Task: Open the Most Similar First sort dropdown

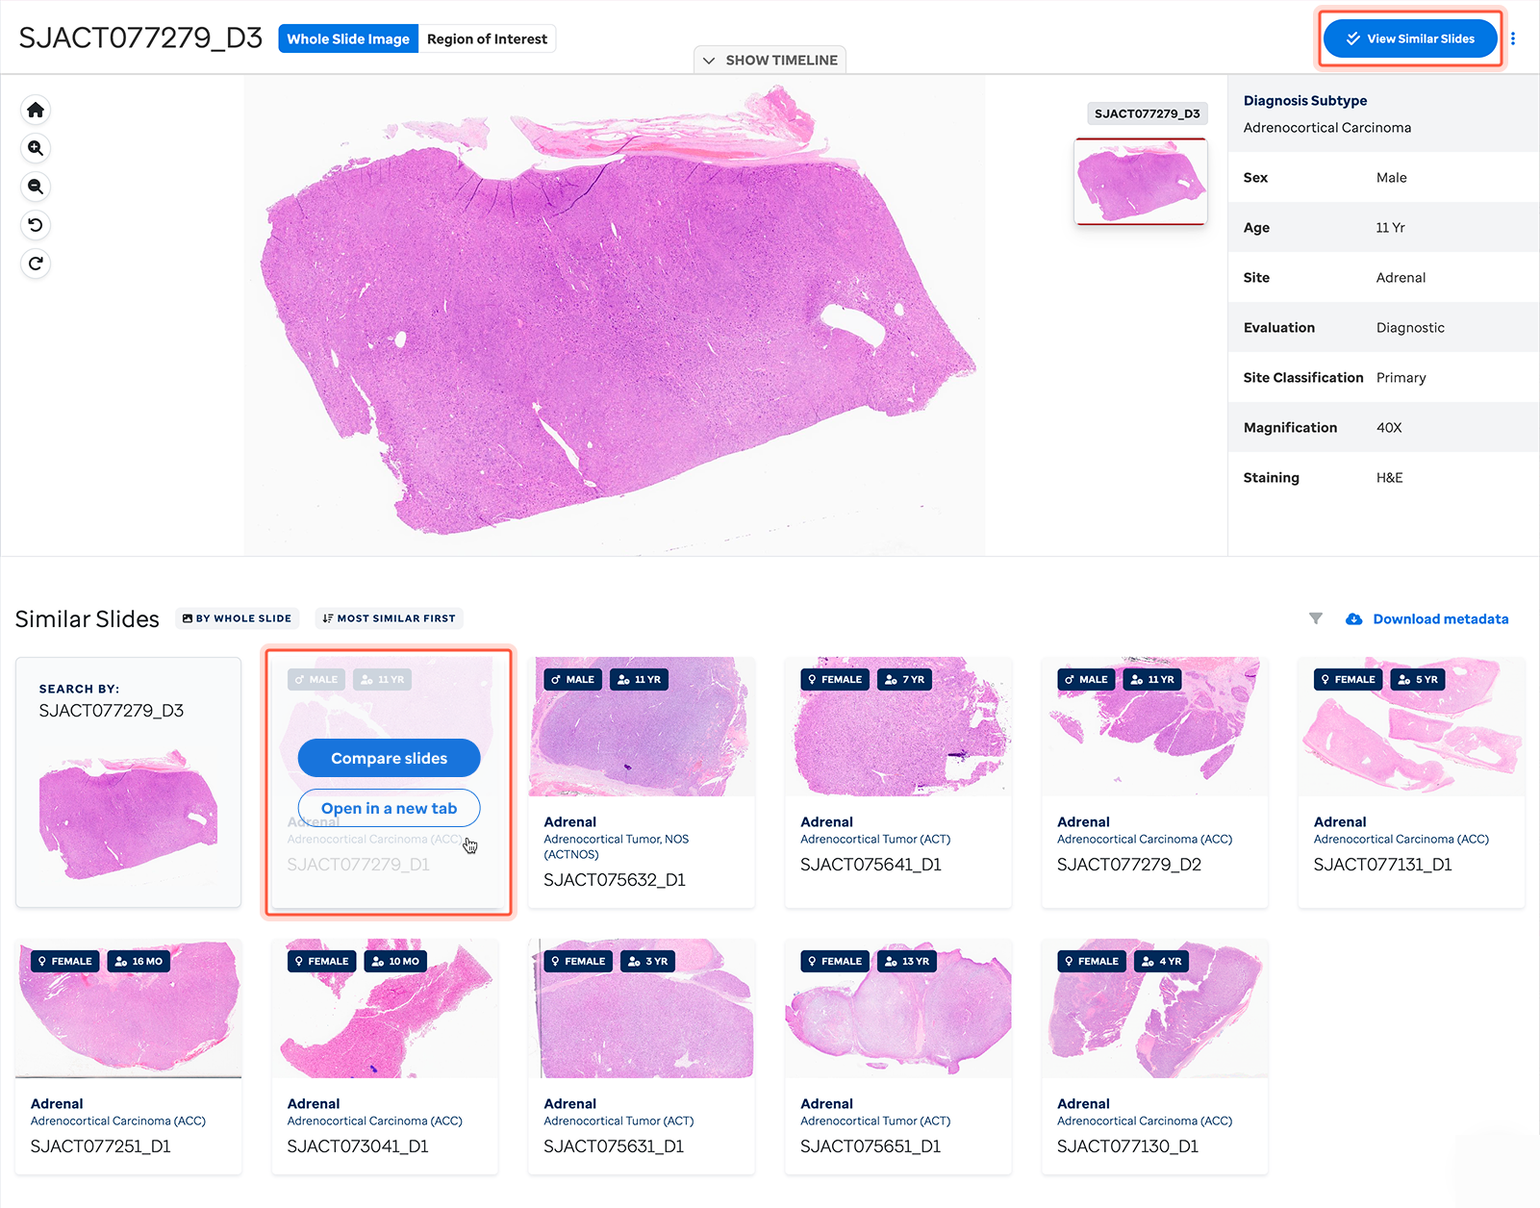Action: pyautogui.click(x=389, y=618)
